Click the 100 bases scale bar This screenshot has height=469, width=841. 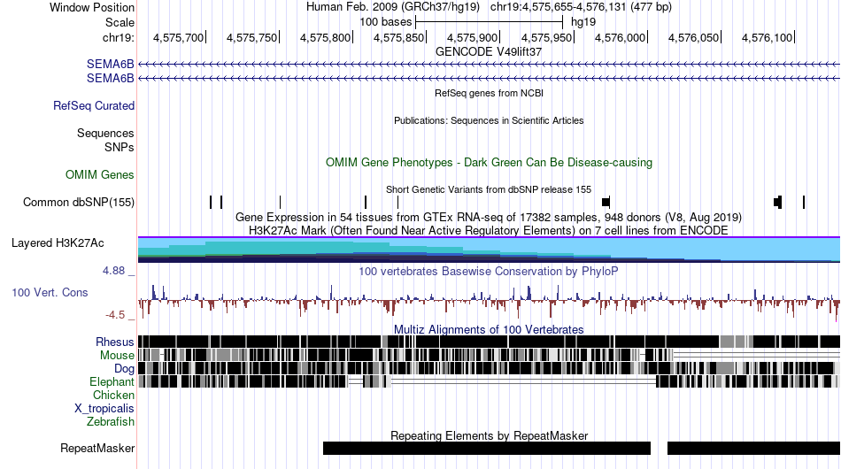pos(489,22)
